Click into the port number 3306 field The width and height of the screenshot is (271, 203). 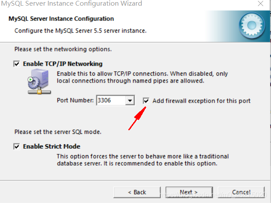(x=110, y=101)
